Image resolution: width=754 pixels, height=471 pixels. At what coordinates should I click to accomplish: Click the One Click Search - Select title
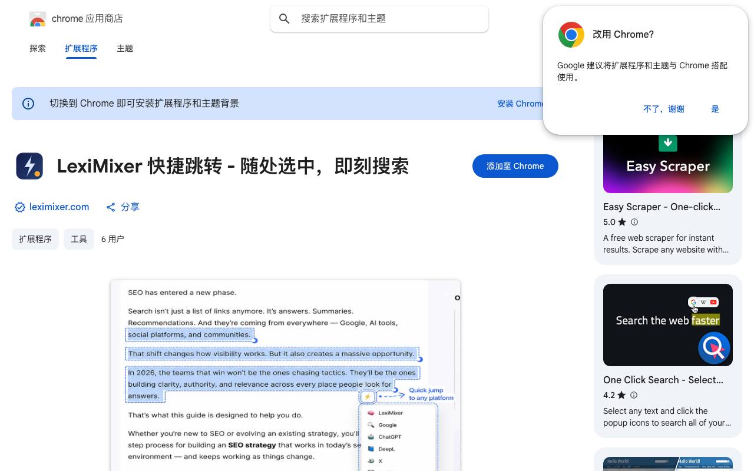(x=663, y=380)
